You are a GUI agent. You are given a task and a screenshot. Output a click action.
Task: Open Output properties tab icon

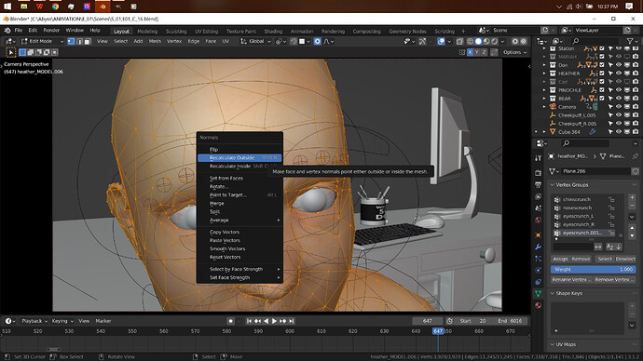pyautogui.click(x=538, y=185)
